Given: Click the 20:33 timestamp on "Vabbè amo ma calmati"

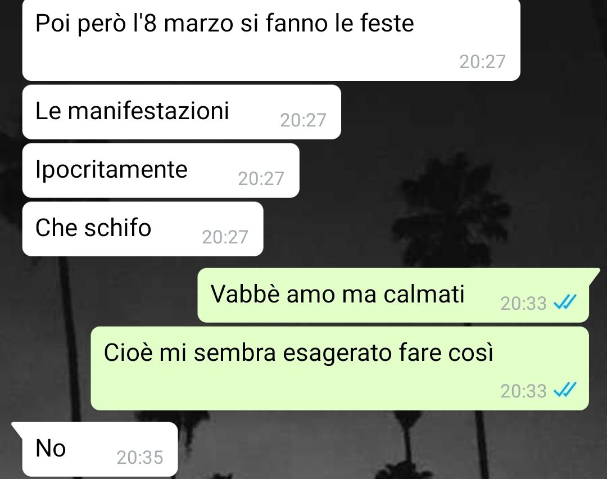Looking at the screenshot, I should (x=523, y=303).
